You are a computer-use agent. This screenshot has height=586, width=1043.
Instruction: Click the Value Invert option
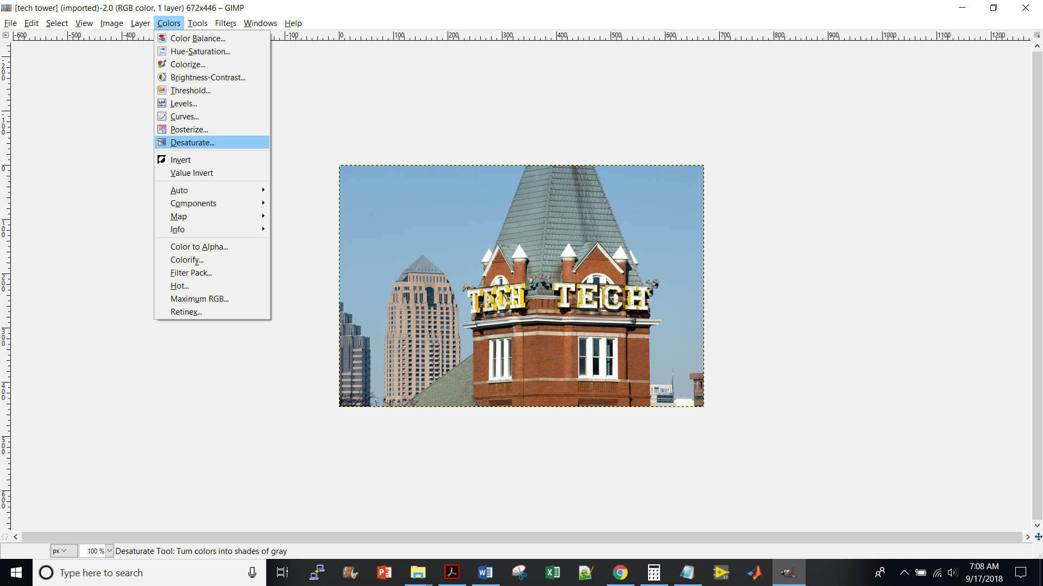pos(191,173)
